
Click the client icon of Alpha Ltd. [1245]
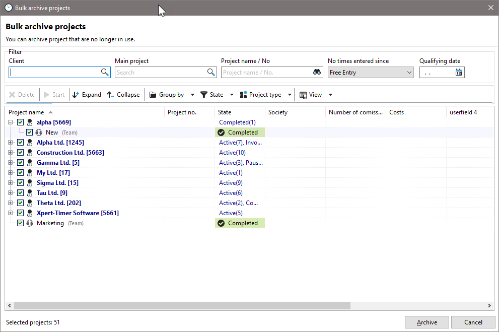click(x=30, y=142)
